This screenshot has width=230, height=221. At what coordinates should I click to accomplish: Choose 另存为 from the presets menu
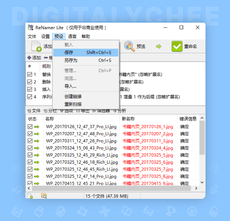pyautogui.click(x=86, y=60)
